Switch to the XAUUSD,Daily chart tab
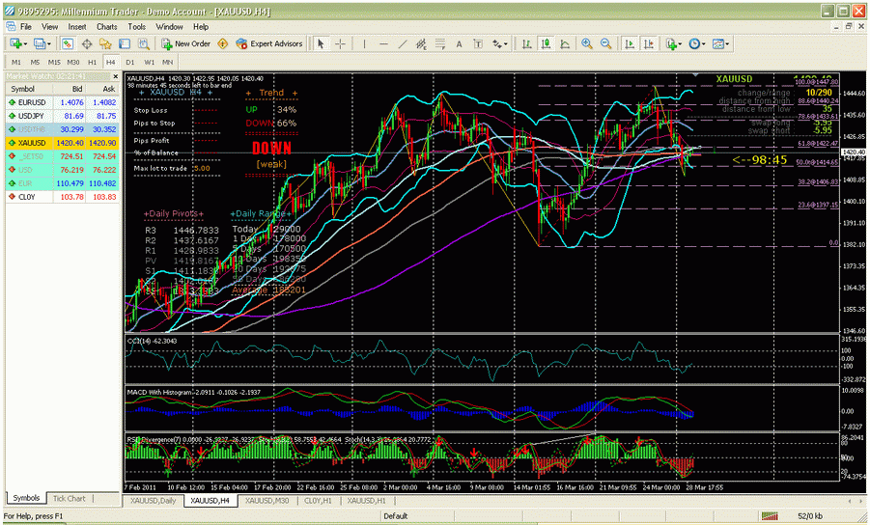Image resolution: width=870 pixels, height=525 pixels. point(154,501)
